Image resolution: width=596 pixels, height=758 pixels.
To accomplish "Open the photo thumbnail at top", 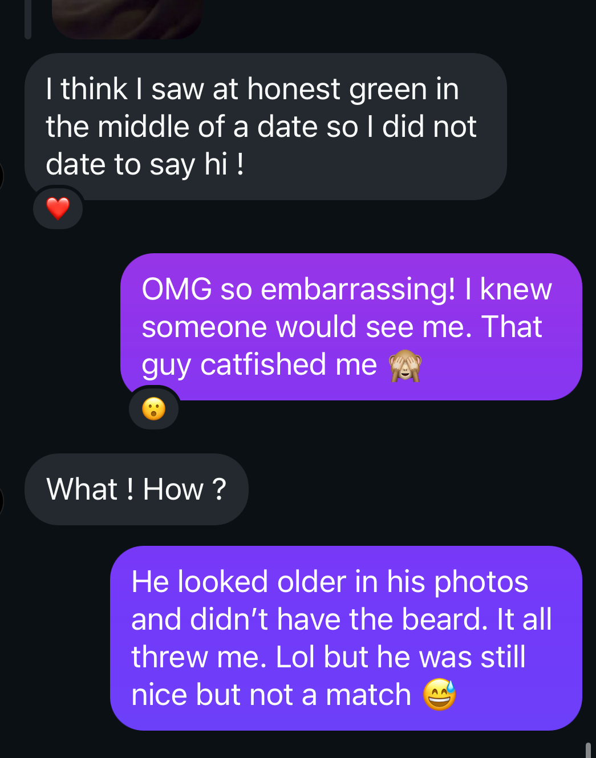I will pos(127,18).
